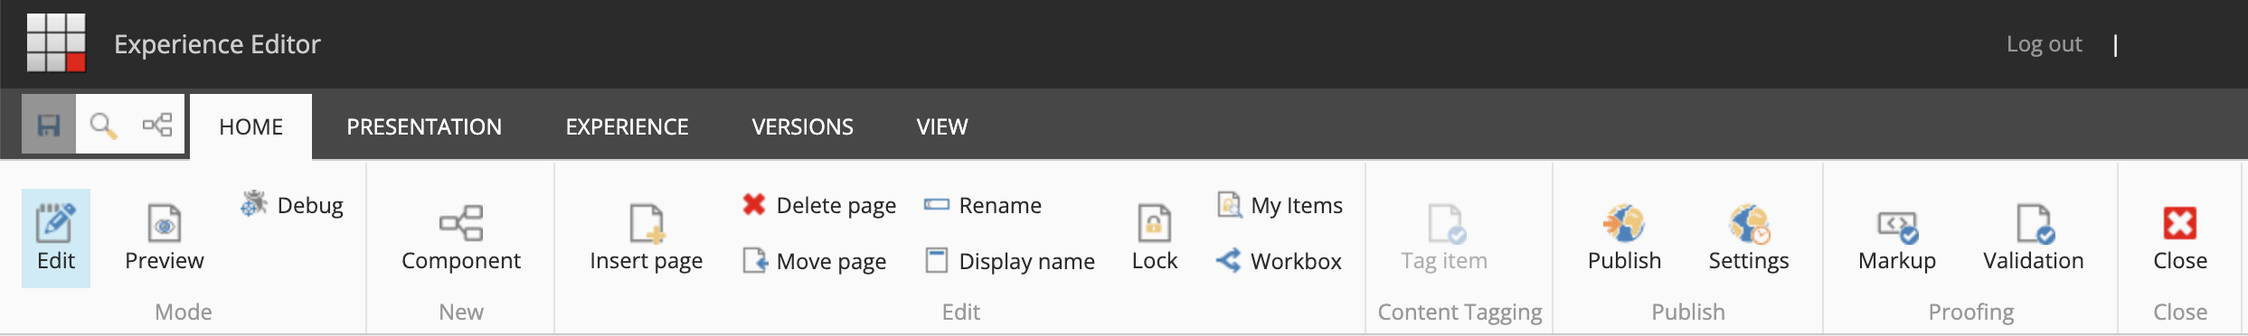Select the HOME ribbon tab
Image resolution: width=2248 pixels, height=336 pixels.
pos(251,126)
